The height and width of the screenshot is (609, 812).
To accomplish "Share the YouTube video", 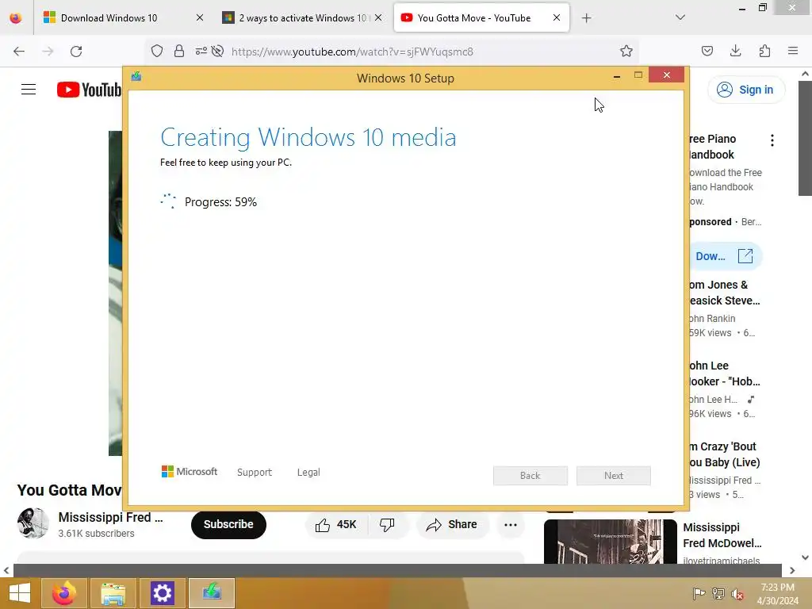I will (451, 525).
